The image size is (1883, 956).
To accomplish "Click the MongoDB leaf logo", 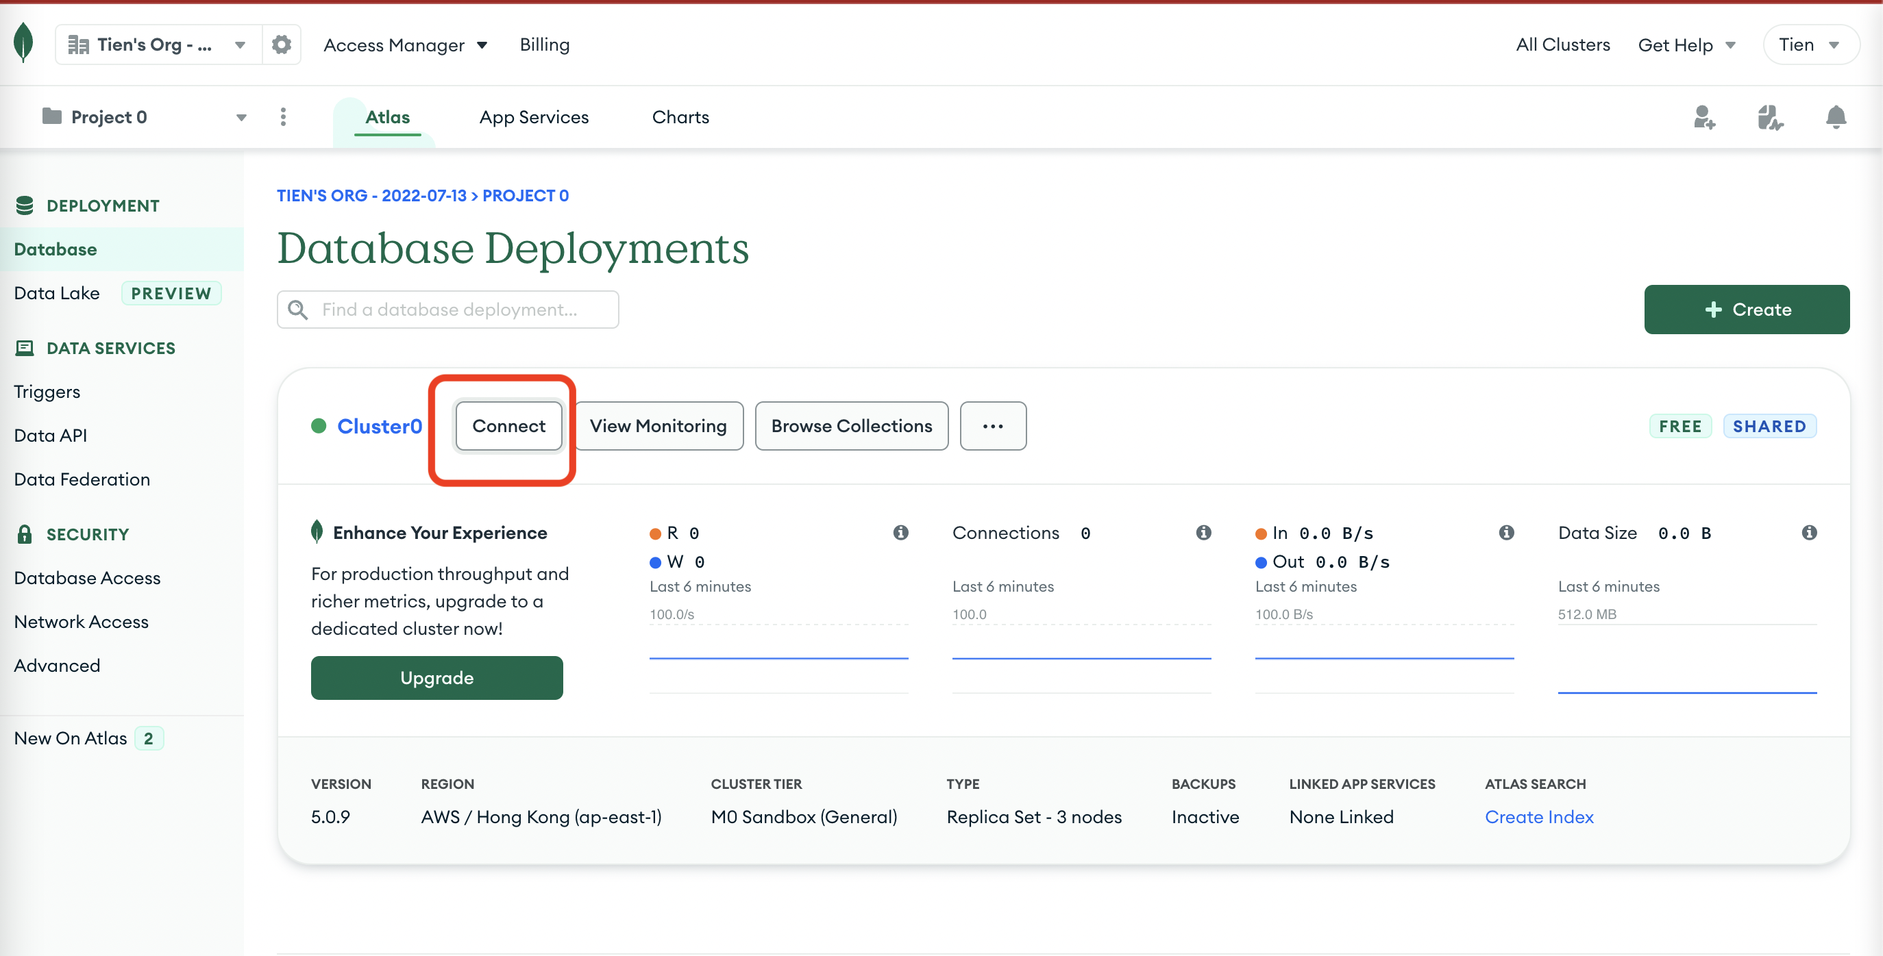I will (23, 42).
